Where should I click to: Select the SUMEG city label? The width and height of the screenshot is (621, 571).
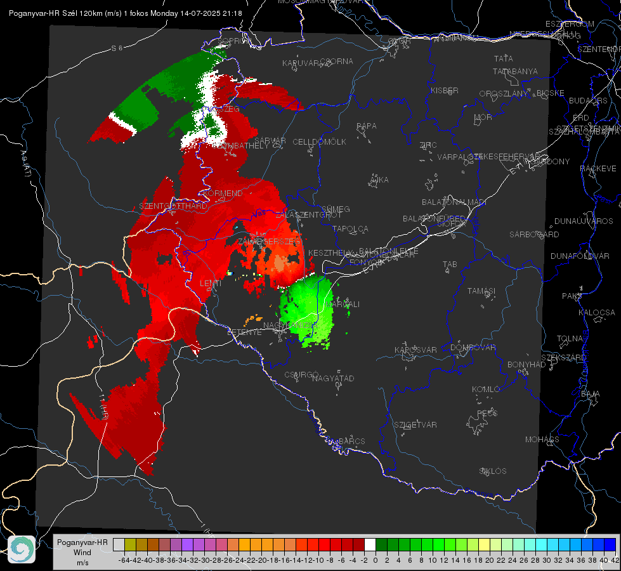(x=336, y=209)
